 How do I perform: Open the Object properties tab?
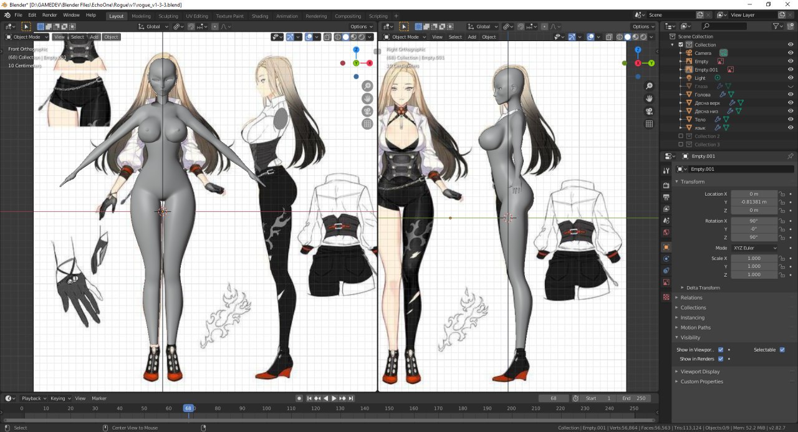point(666,247)
